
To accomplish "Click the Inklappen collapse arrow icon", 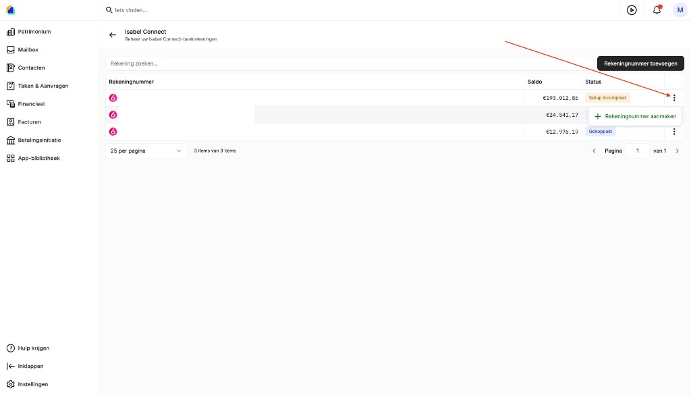I will click(x=11, y=367).
